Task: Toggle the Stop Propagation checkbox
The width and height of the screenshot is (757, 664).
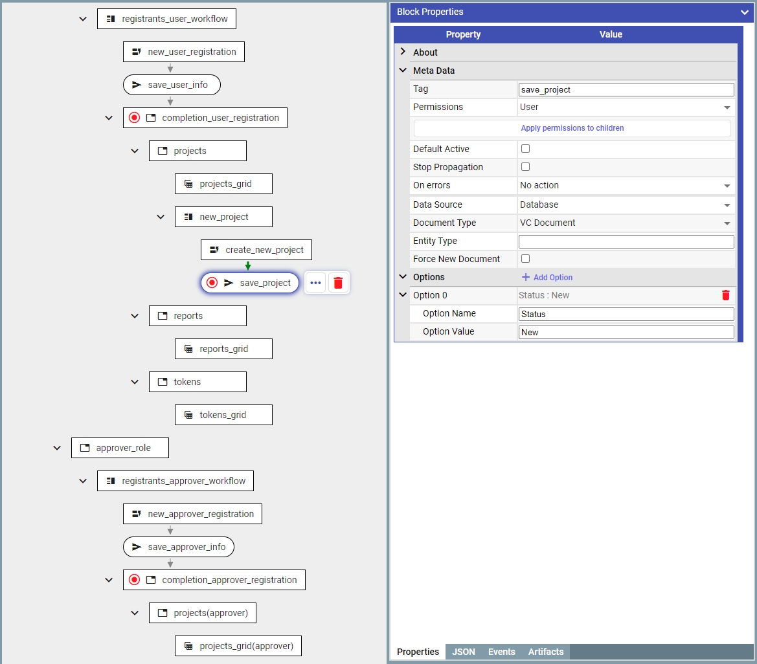Action: (x=526, y=167)
